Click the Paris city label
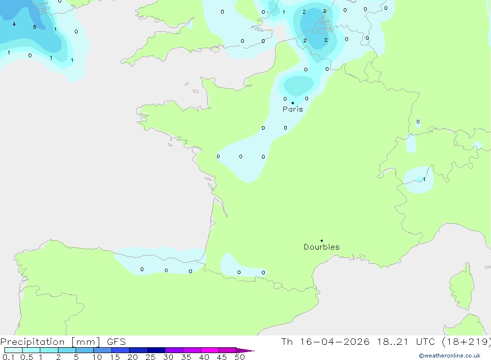 tap(293, 109)
